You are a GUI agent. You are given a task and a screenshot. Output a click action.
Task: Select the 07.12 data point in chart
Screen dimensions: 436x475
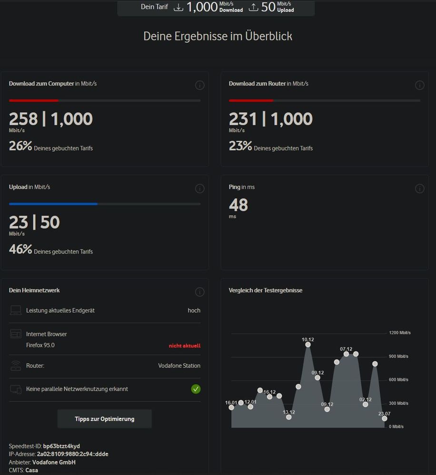pos(346,354)
